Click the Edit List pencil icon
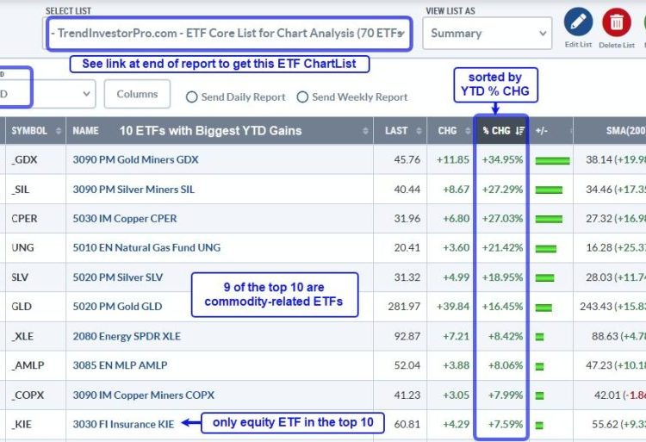The image size is (646, 442). pos(578,22)
